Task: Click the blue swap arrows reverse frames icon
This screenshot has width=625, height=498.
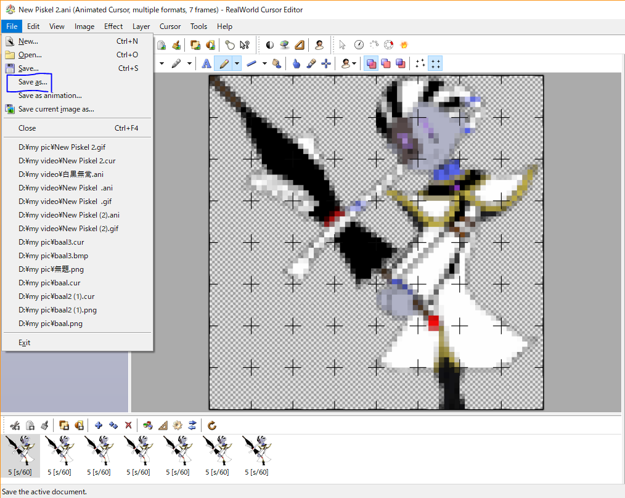Action: tap(192, 425)
